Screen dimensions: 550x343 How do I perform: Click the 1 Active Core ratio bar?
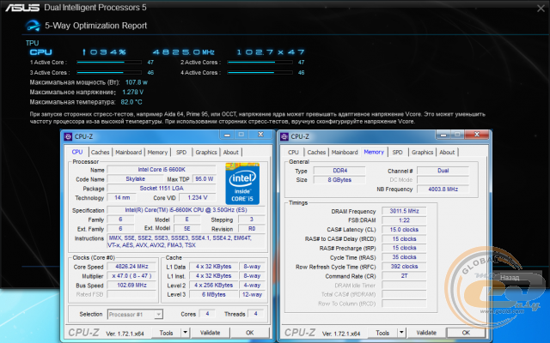click(x=109, y=63)
